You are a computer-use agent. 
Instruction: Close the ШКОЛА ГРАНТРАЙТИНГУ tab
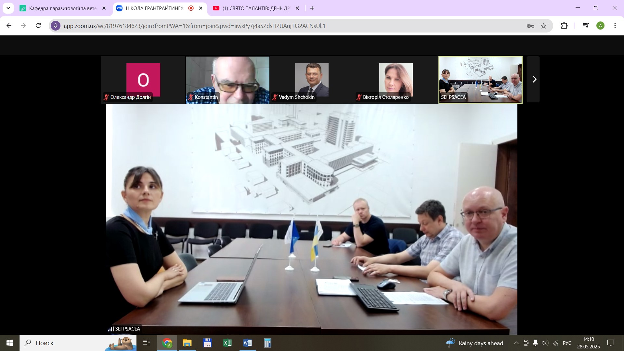coord(201,8)
